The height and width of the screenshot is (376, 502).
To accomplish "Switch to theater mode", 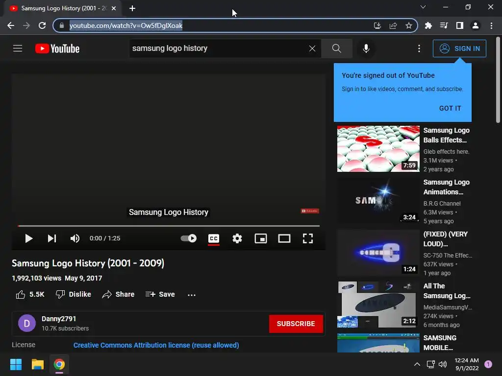I will [284, 238].
